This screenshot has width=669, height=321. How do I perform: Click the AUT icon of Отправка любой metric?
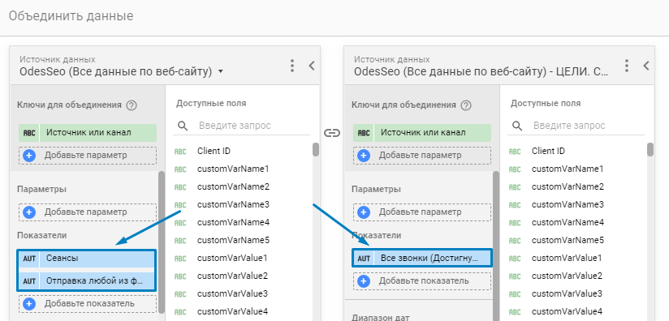(x=29, y=281)
